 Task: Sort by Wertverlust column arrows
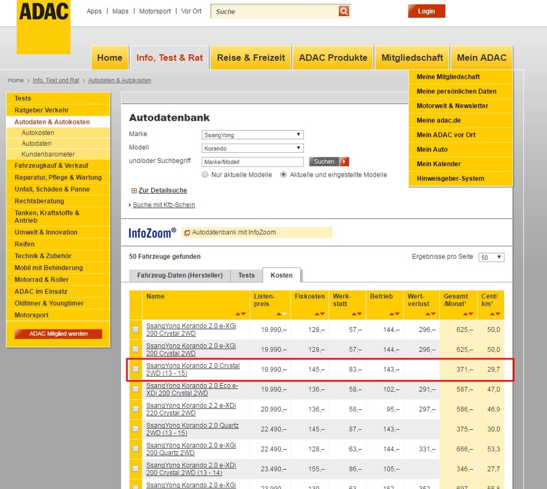tap(431, 314)
